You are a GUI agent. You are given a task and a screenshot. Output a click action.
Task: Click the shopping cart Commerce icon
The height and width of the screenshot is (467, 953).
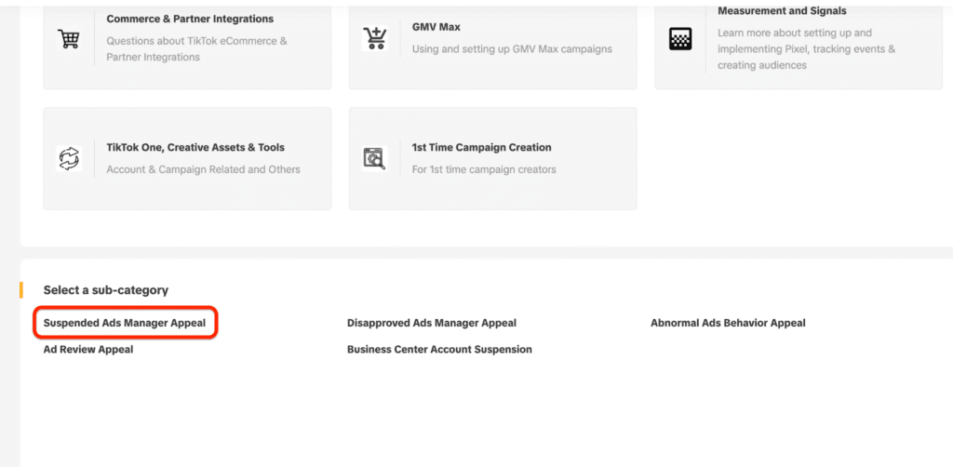click(69, 39)
